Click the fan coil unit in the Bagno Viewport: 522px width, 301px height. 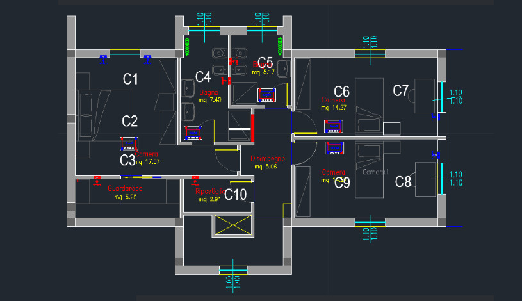point(193,133)
